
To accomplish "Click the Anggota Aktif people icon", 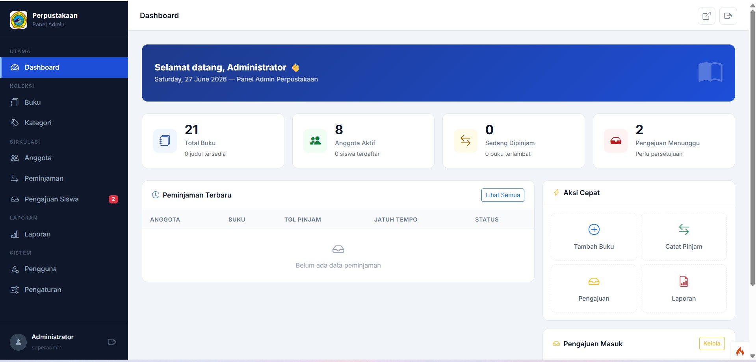I will click(x=315, y=140).
